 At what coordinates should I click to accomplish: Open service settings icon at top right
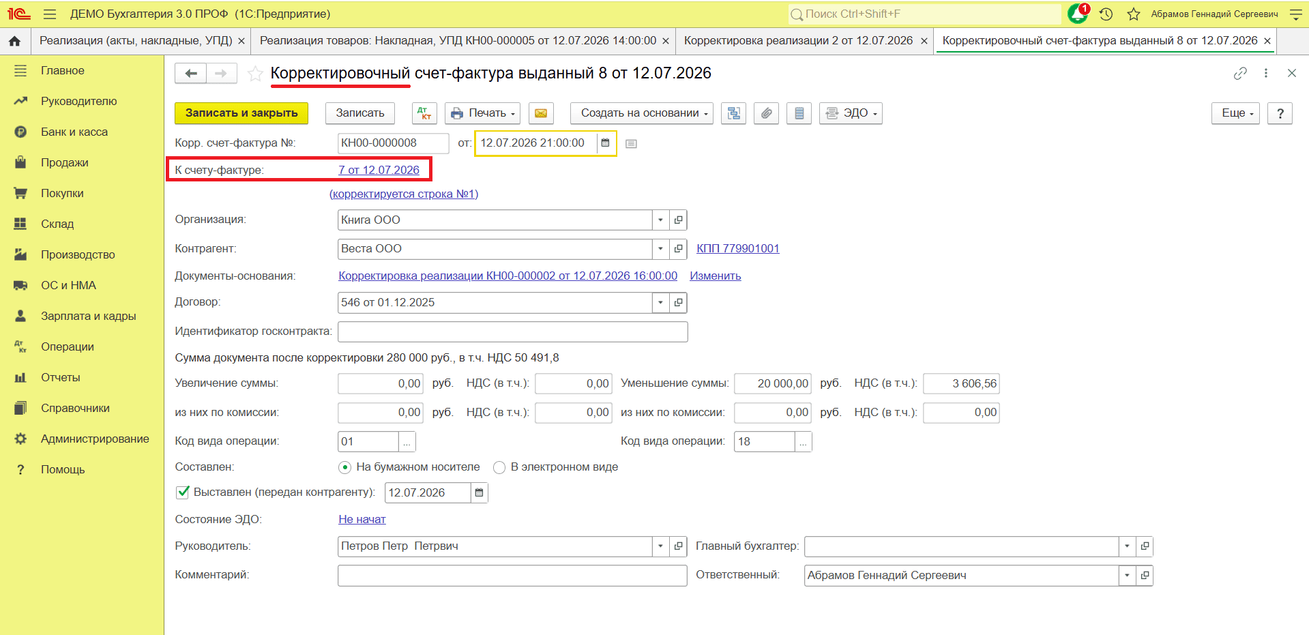pyautogui.click(x=1296, y=14)
